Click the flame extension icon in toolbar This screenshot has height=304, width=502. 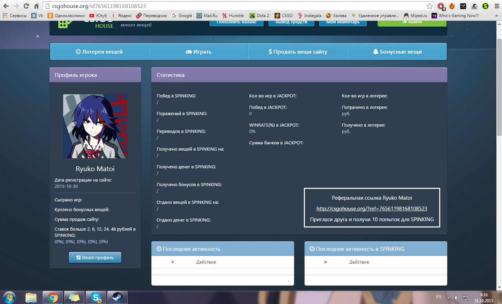pos(452,6)
